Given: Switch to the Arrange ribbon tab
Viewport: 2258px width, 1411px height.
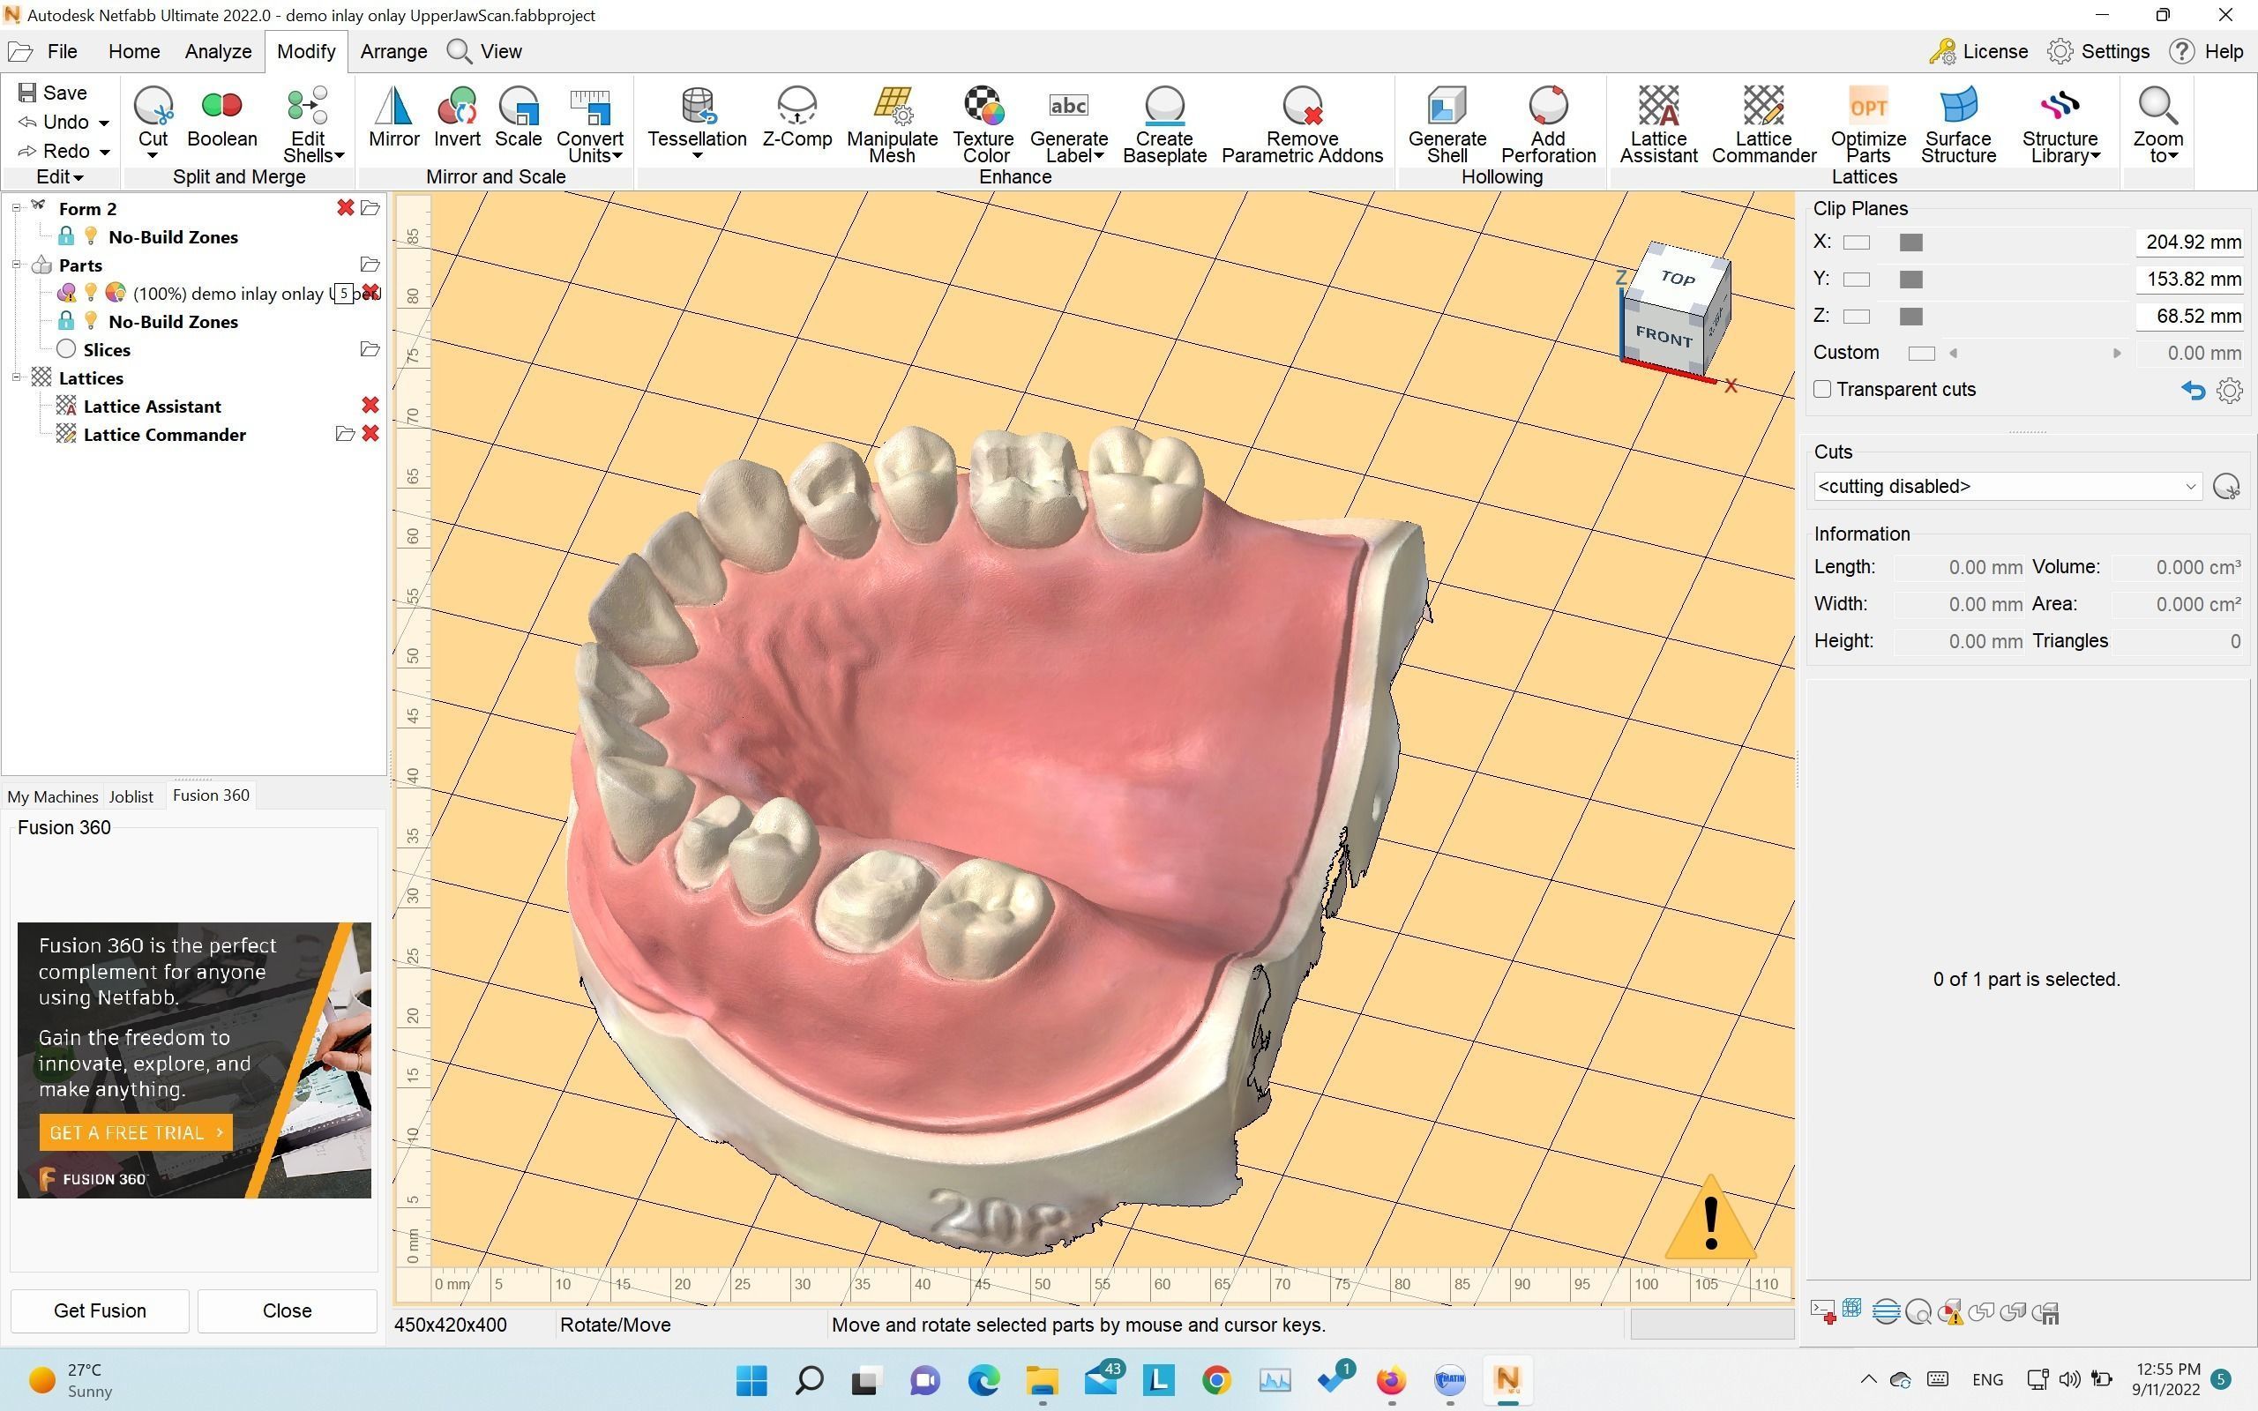Looking at the screenshot, I should [x=393, y=51].
